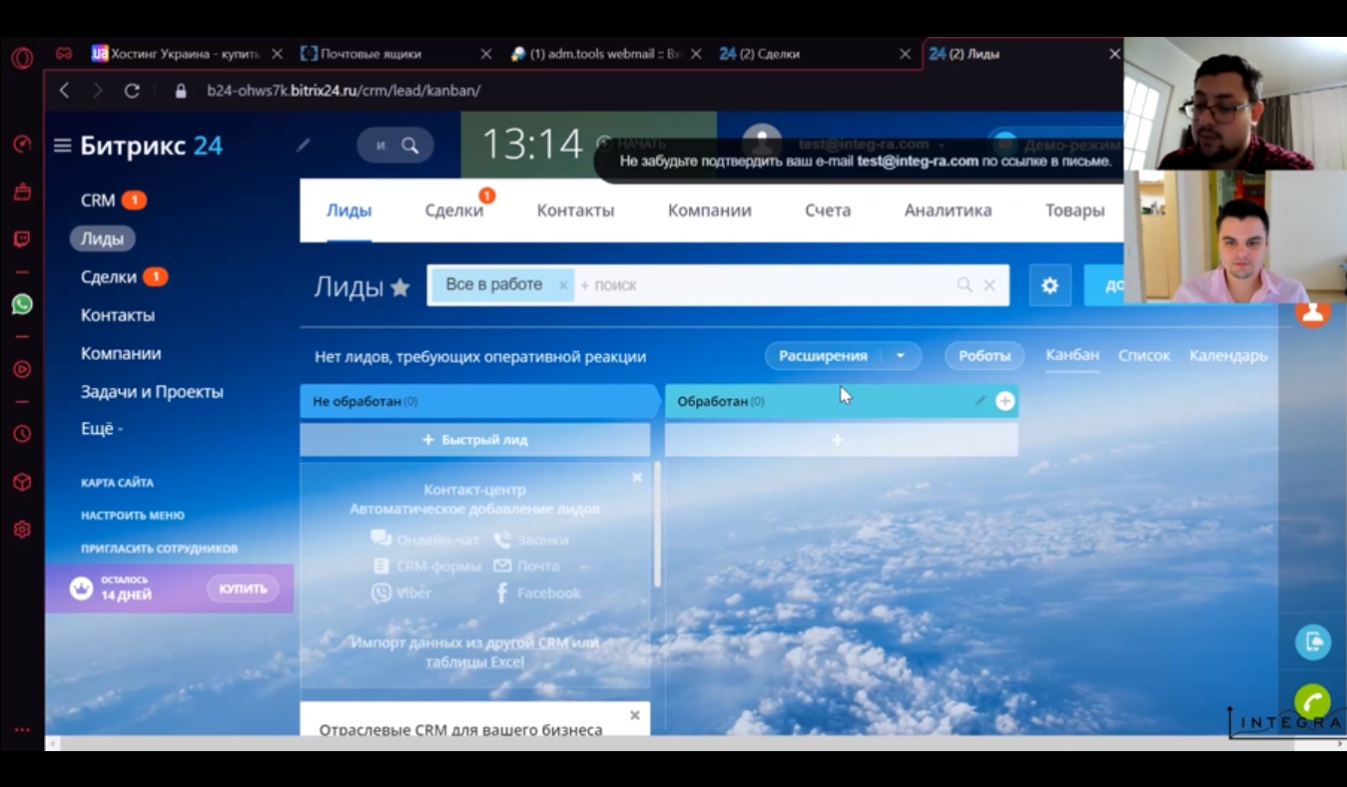Click the magnifier in the header search

click(x=409, y=146)
